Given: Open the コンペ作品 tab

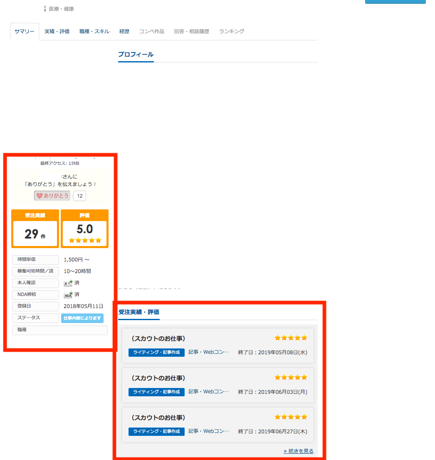Looking at the screenshot, I should [x=151, y=32].
